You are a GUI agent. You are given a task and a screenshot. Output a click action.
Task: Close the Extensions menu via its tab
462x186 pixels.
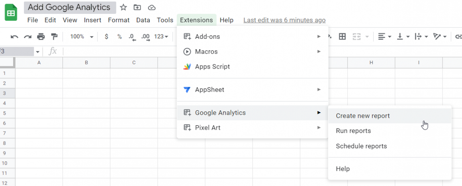[196, 20]
